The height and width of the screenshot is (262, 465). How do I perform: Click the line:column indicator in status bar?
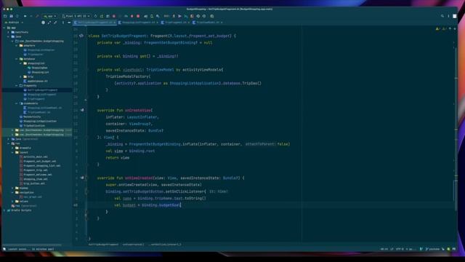coord(384,249)
